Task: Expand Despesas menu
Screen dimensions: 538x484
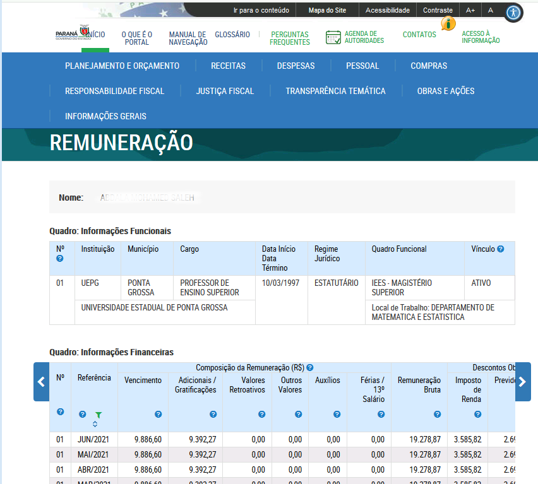Action: [296, 66]
